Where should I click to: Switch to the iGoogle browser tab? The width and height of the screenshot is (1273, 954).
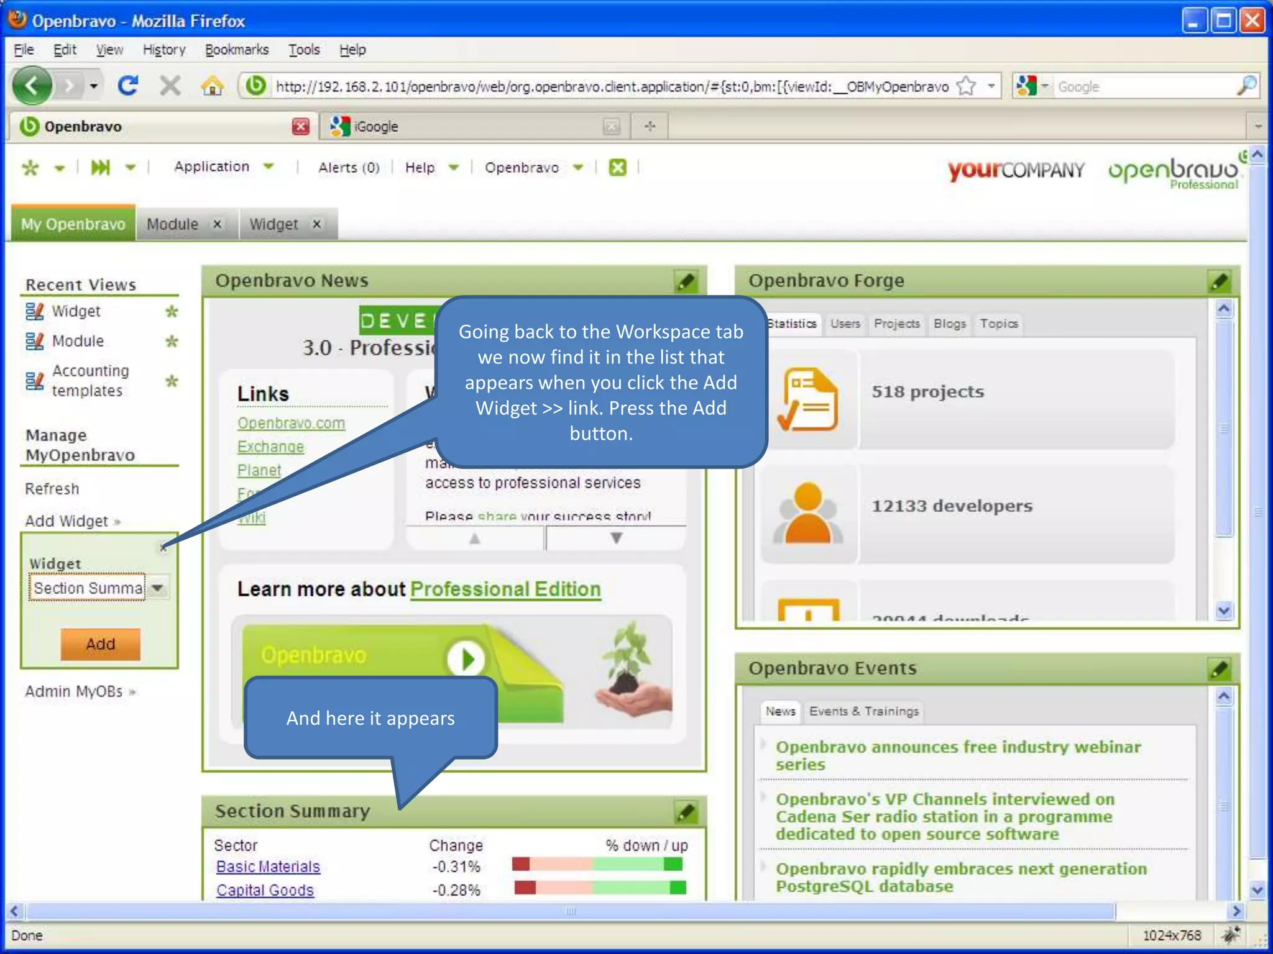[x=474, y=127]
